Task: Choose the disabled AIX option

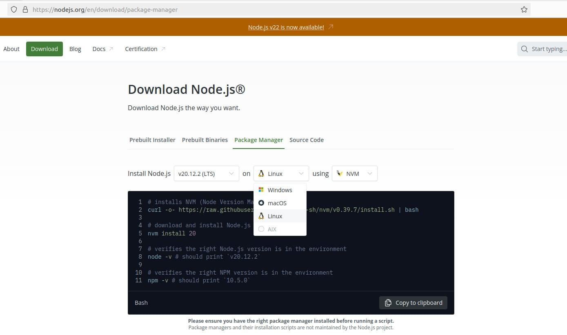Action: coord(280,229)
